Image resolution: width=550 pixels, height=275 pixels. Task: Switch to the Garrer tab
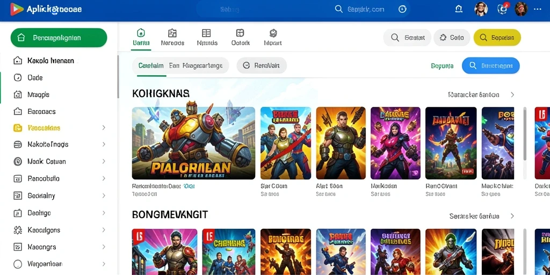pyautogui.click(x=141, y=38)
